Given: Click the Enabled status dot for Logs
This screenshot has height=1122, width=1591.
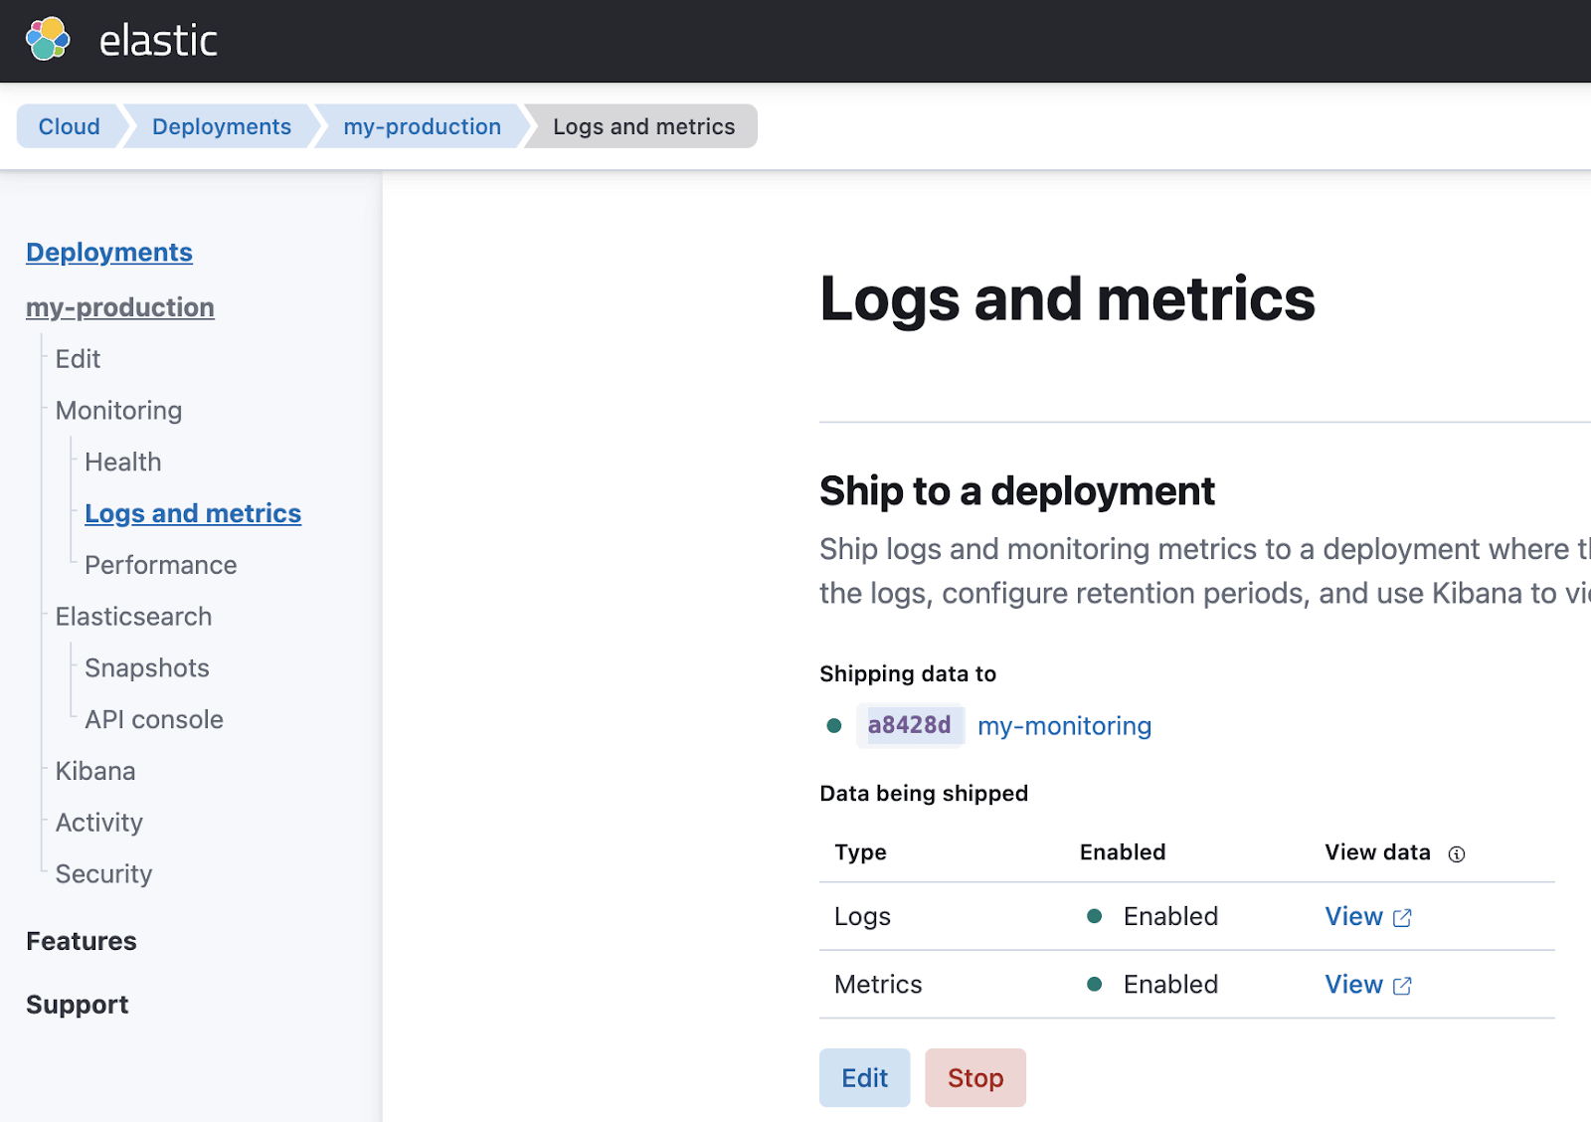Looking at the screenshot, I should pos(1095,915).
